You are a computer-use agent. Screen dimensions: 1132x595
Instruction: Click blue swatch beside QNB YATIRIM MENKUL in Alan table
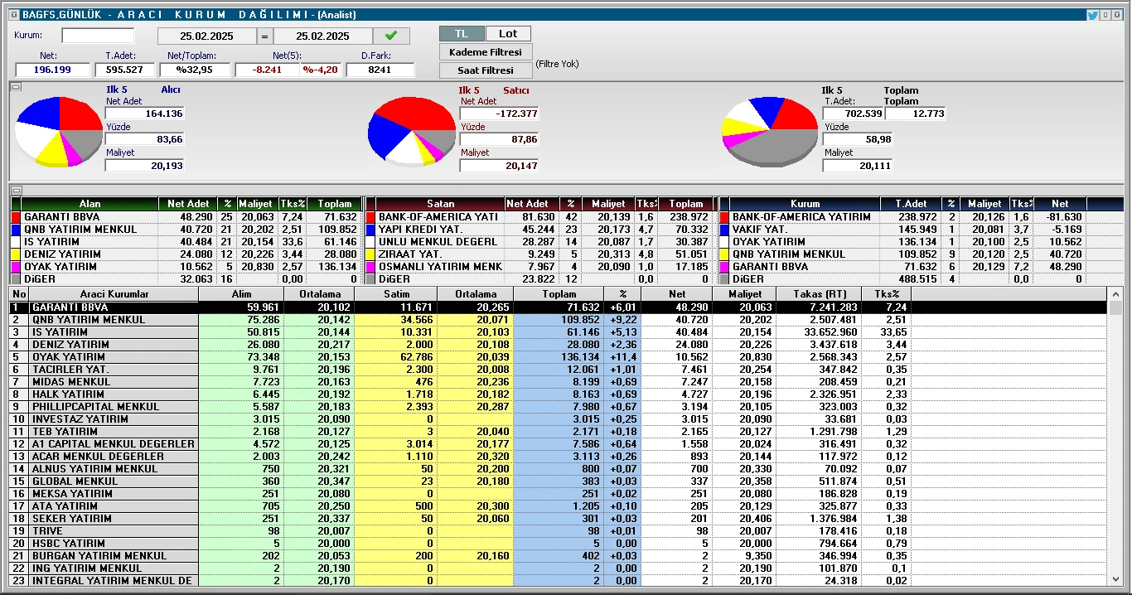click(x=15, y=230)
